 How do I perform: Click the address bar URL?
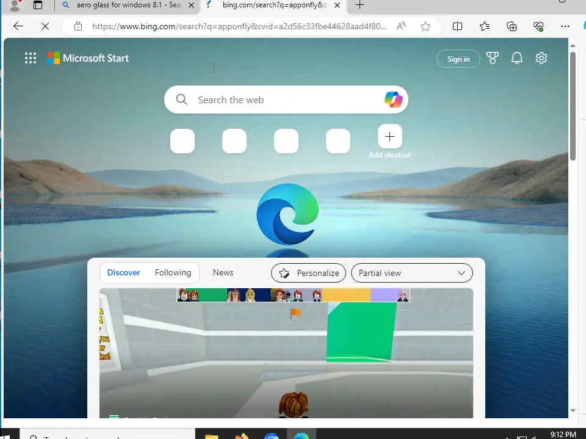pyautogui.click(x=239, y=26)
